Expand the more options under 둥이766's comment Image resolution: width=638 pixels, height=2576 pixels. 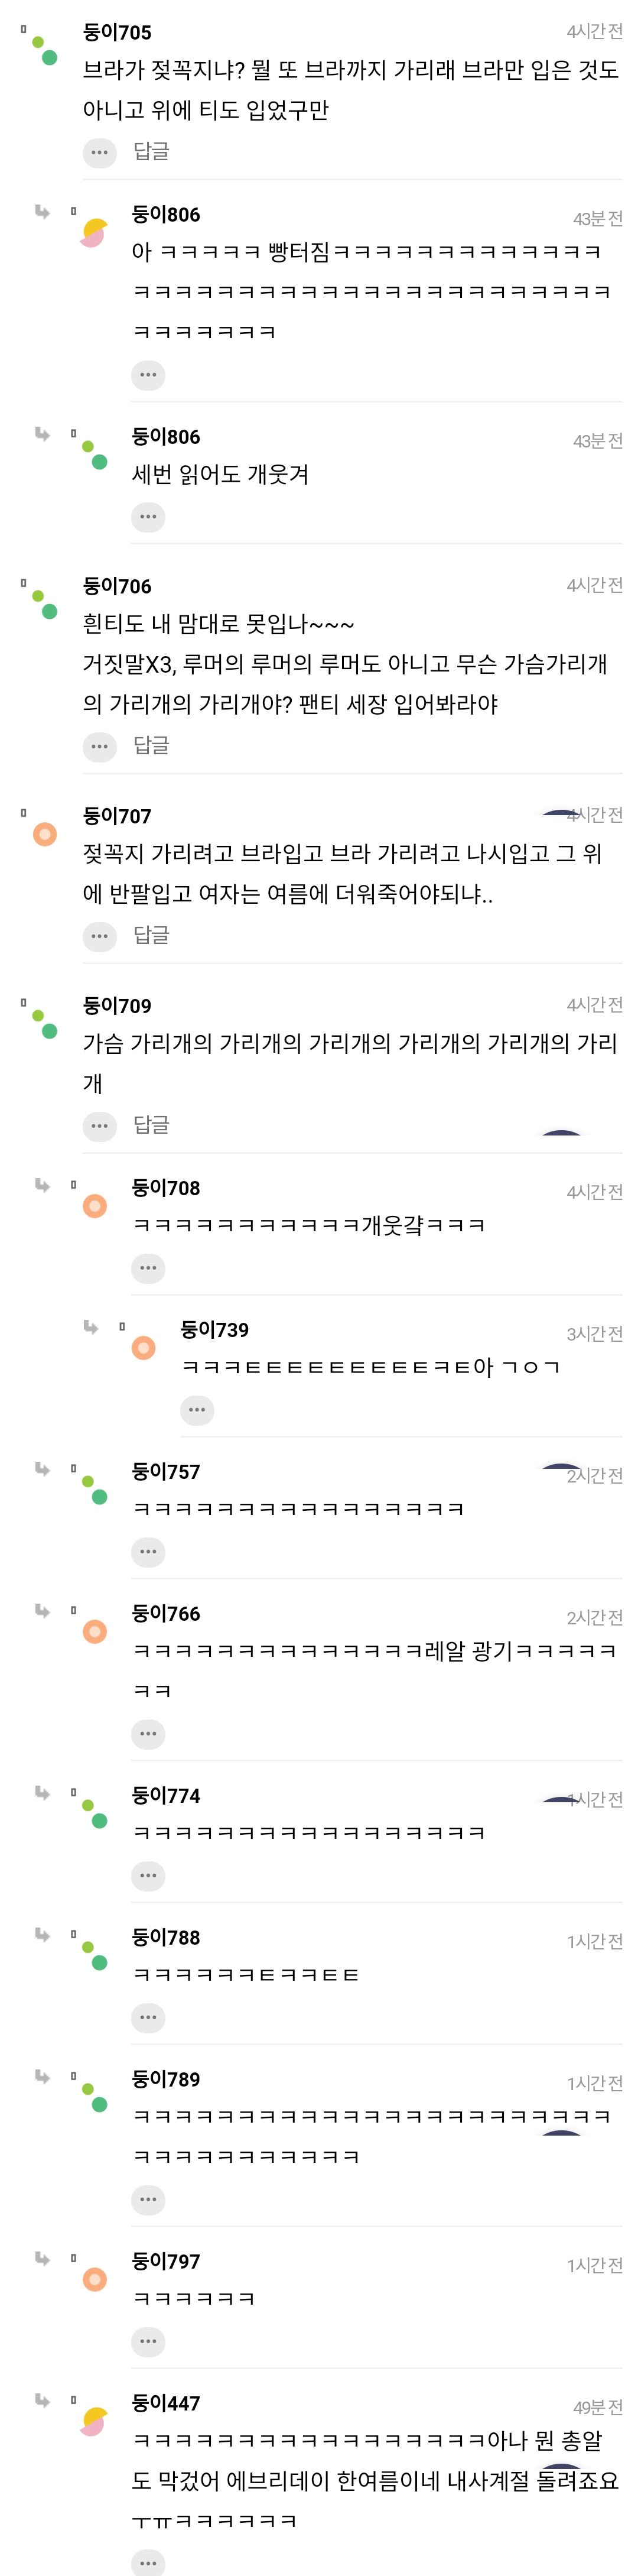point(148,1734)
